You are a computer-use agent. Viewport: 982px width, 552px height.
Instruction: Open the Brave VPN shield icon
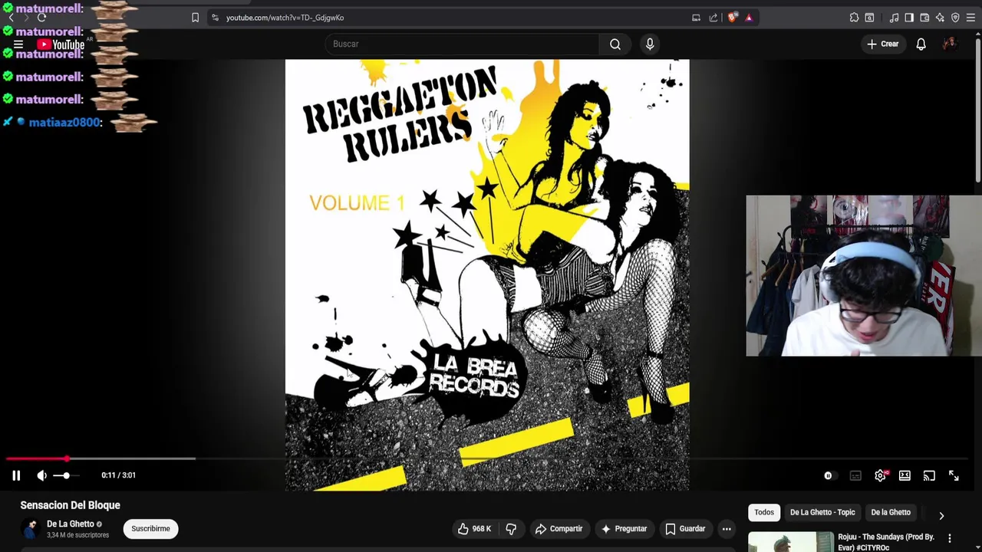point(955,18)
